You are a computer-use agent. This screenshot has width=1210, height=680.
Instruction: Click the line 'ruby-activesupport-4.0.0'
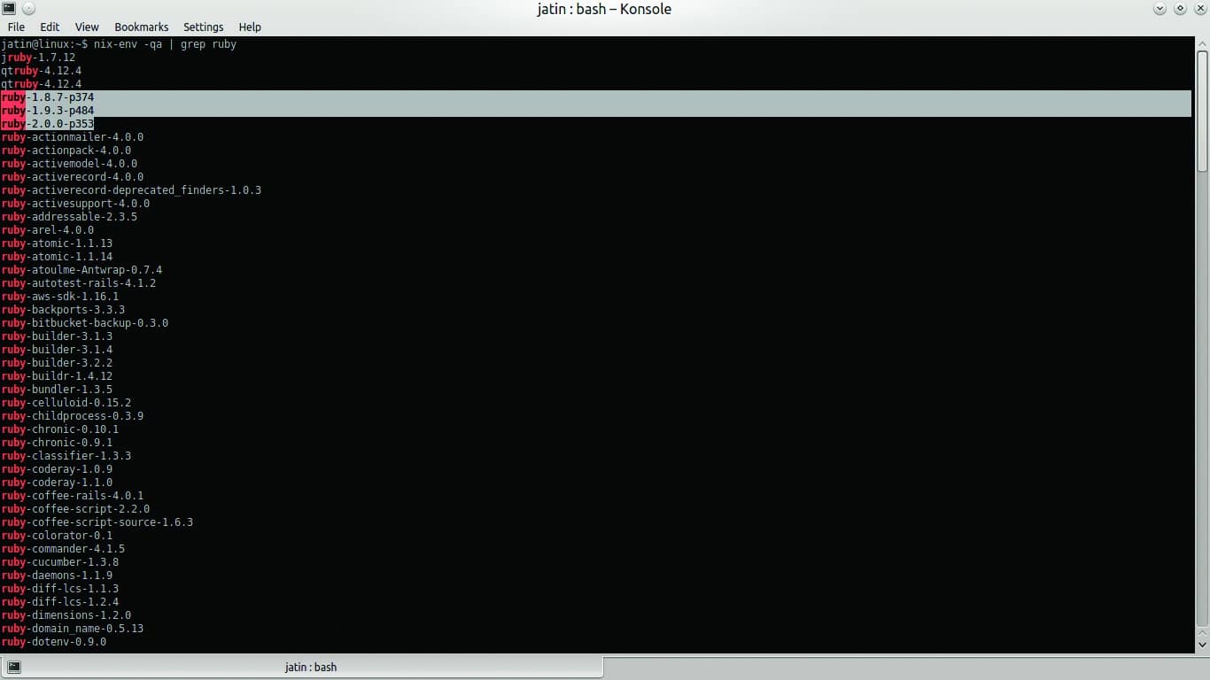75,204
